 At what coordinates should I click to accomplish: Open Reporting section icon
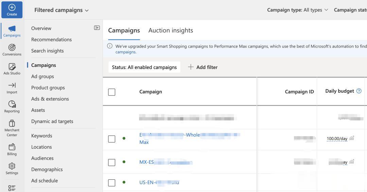tap(12, 104)
